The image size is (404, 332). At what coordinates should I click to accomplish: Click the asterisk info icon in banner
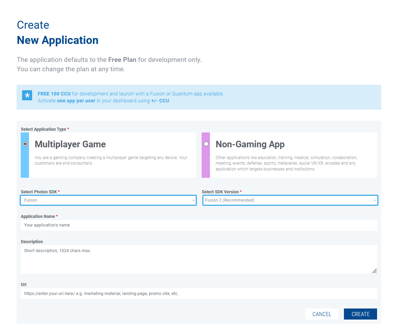[27, 95]
